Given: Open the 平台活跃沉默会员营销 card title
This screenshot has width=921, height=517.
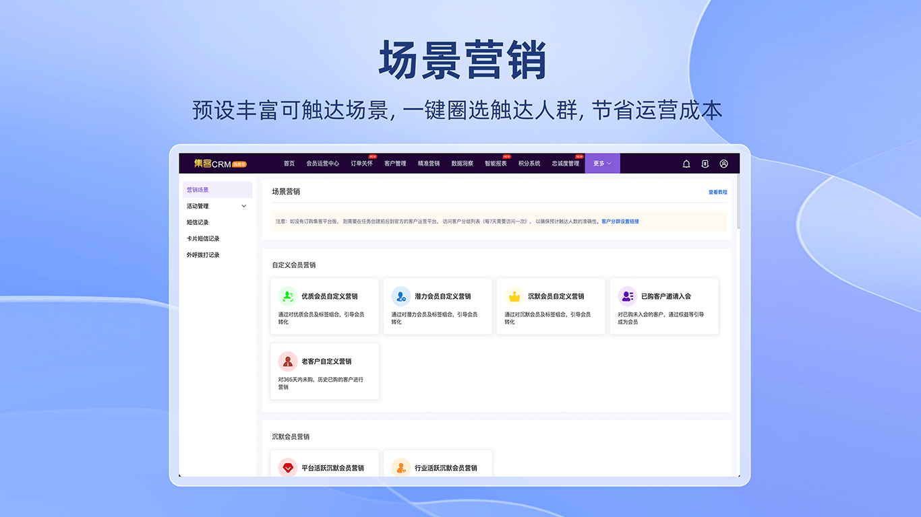Looking at the screenshot, I should (333, 468).
